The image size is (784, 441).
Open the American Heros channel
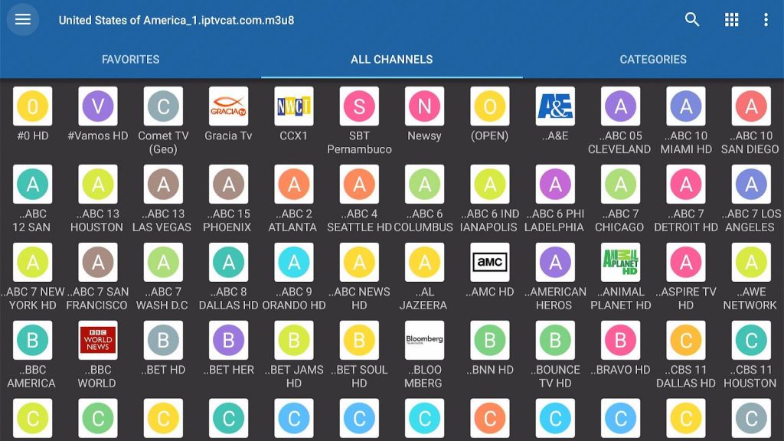point(555,263)
